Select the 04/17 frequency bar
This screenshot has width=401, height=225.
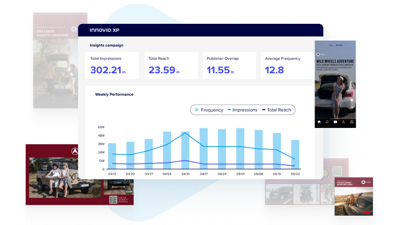[204, 148]
